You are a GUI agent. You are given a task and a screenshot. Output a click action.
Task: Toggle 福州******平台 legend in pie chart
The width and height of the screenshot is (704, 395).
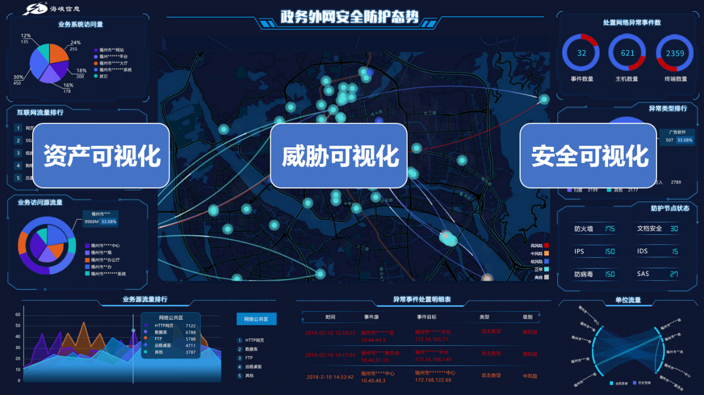[111, 57]
